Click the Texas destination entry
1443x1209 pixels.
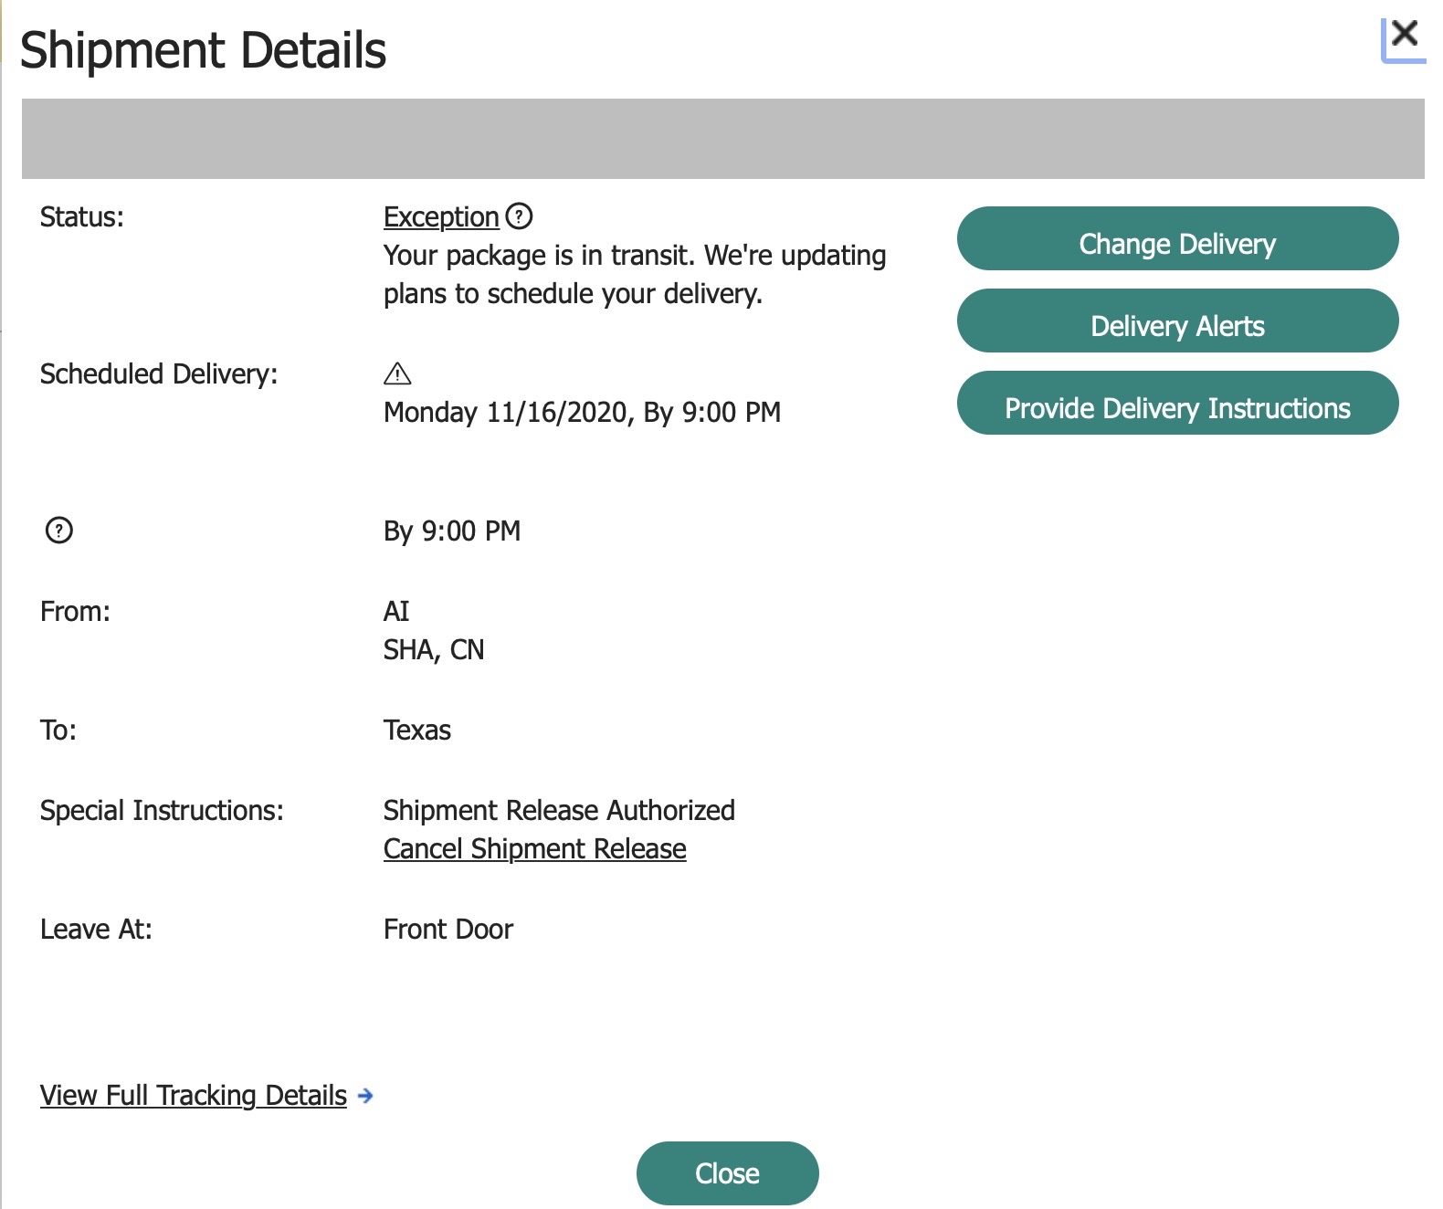[417, 729]
